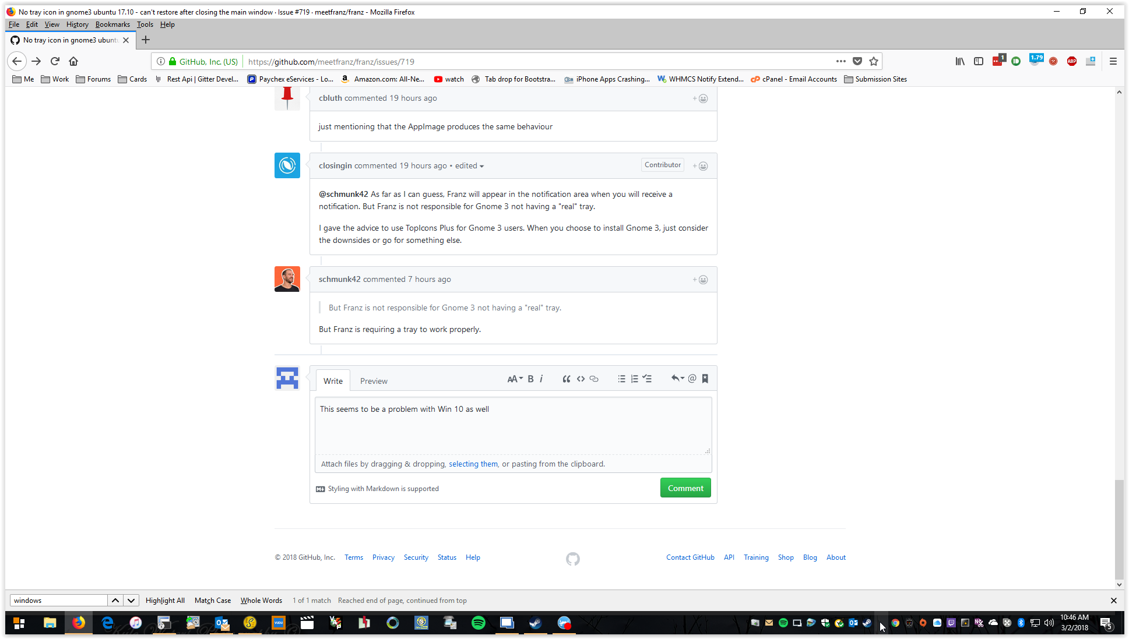Open the Windows Start menu
Screen dimensions: 1129x639
point(19,623)
